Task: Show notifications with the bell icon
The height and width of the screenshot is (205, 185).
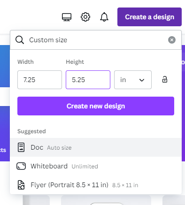Action: (x=104, y=17)
